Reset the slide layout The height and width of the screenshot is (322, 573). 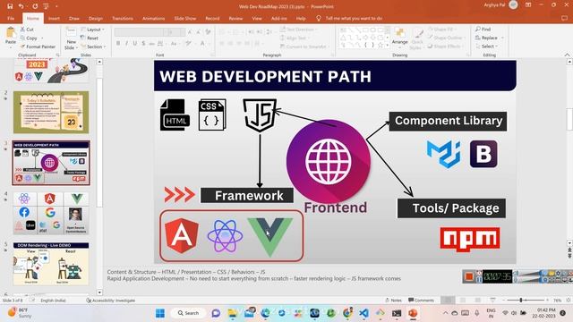pos(90,38)
